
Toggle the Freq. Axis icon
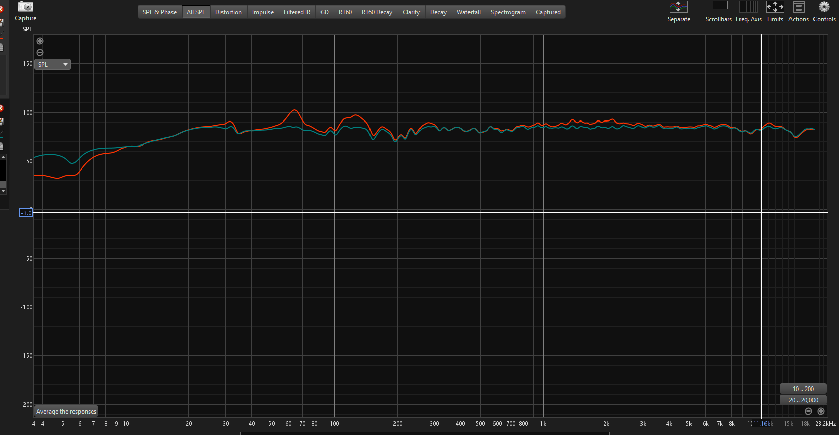[x=749, y=6]
